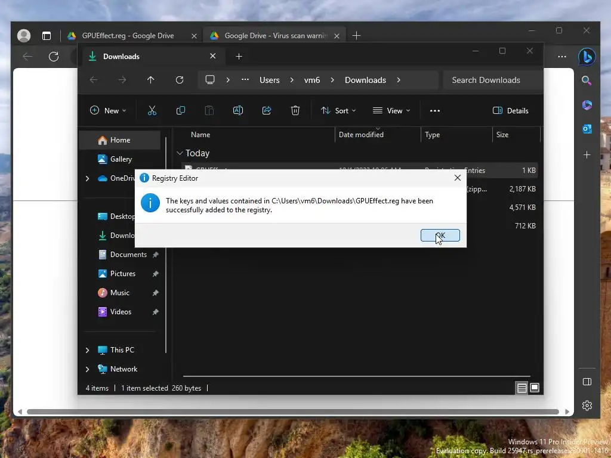This screenshot has width=611, height=458.
Task: Switch to details list view icon
Action: click(x=521, y=388)
